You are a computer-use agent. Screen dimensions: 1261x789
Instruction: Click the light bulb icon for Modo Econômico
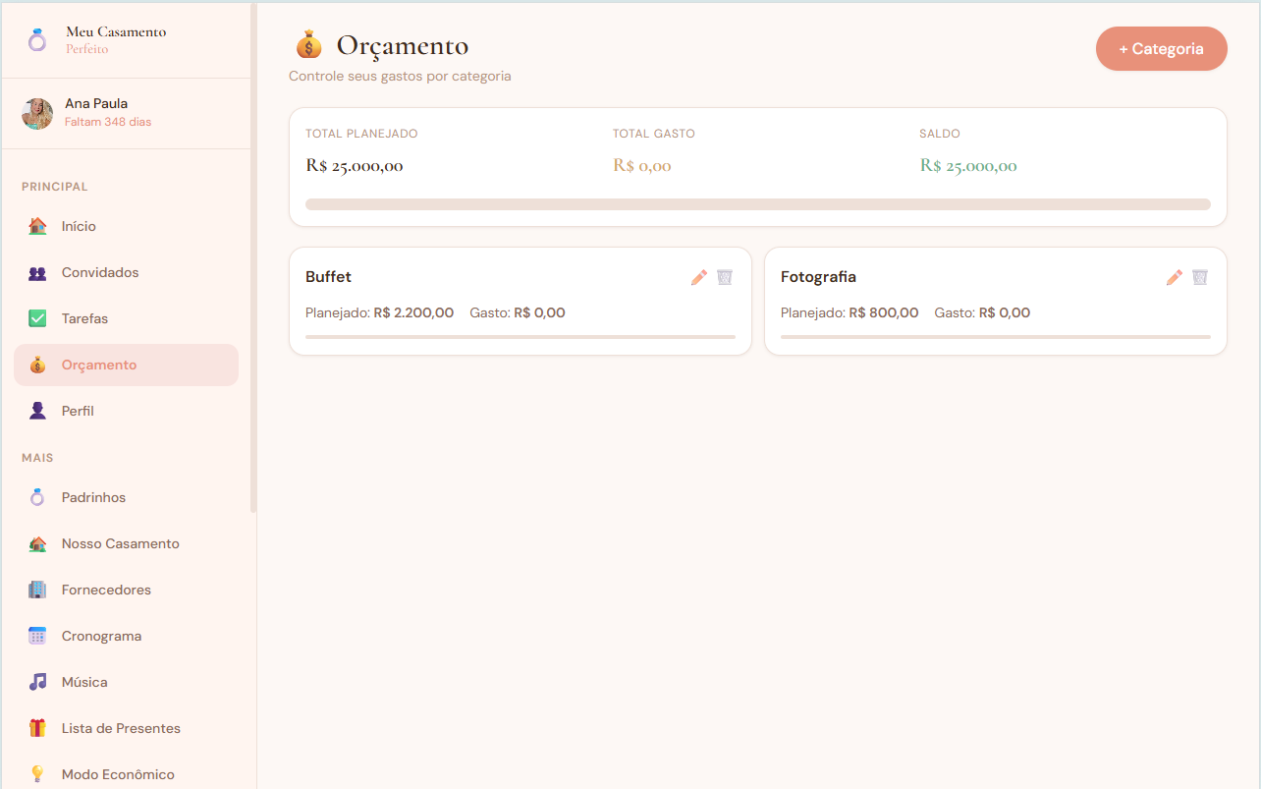tap(37, 774)
